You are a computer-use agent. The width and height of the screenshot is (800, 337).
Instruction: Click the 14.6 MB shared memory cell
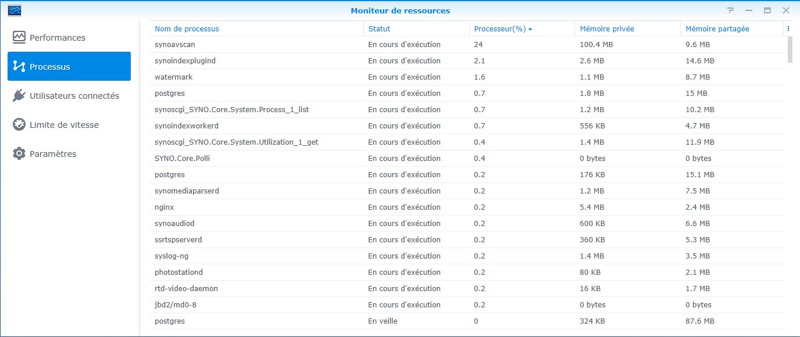click(700, 61)
